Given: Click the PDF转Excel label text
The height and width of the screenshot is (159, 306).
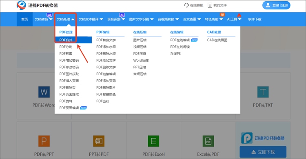Looking at the screenshot, I should click(x=153, y=155).
